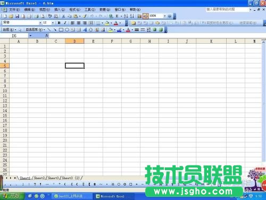Open the Insert menu

pyautogui.click(x=60, y=10)
